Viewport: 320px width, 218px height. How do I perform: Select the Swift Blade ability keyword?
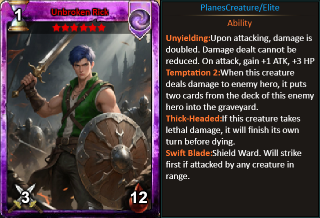click(189, 153)
